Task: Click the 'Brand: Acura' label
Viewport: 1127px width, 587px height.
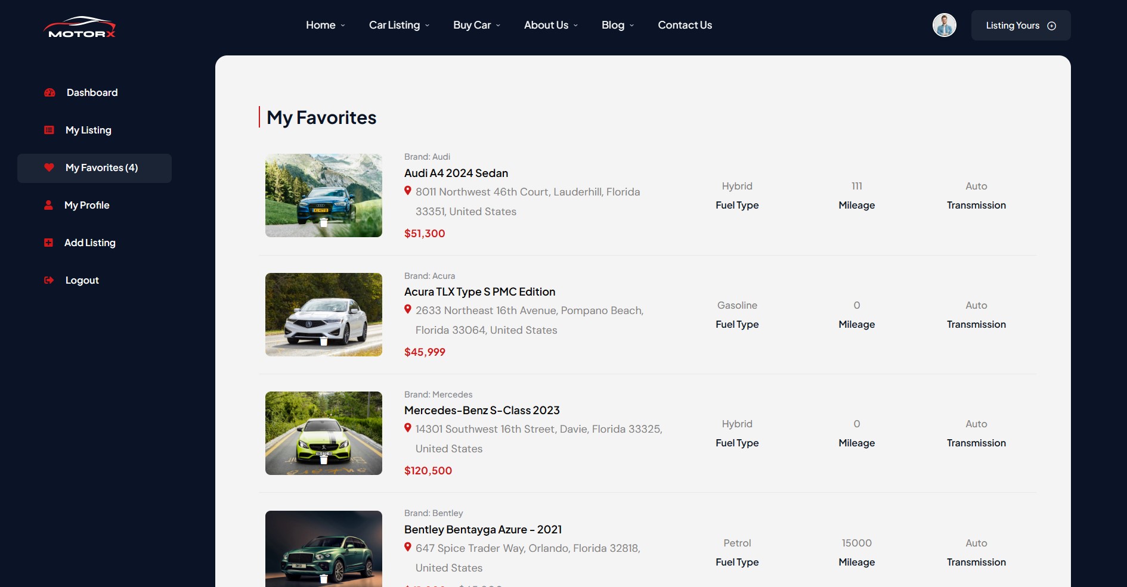Action: (x=429, y=276)
